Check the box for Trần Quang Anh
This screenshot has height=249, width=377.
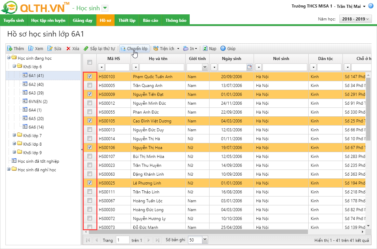[90, 85]
